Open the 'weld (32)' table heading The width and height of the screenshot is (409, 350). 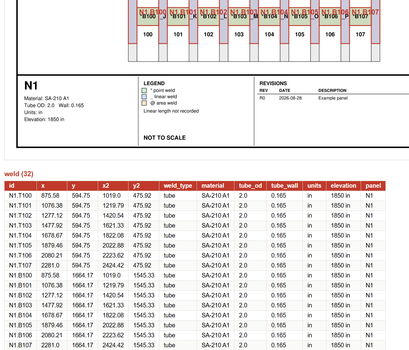19,174
